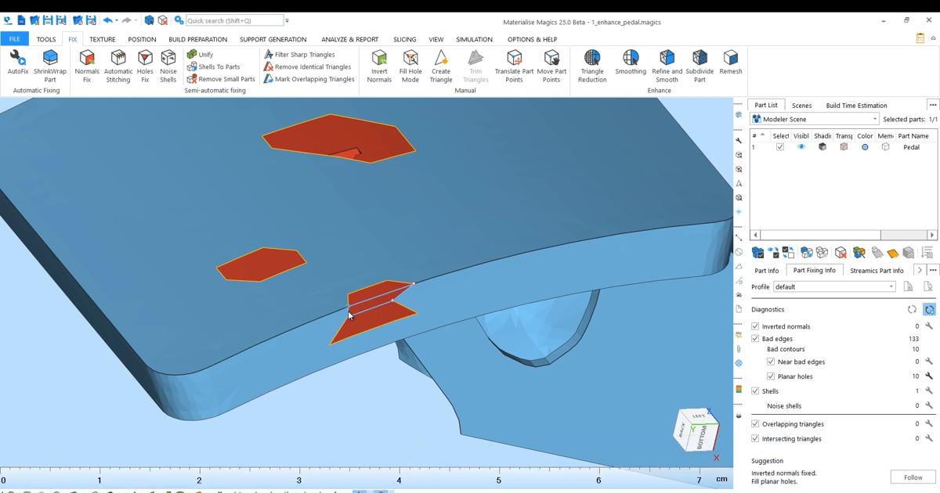The width and height of the screenshot is (940, 493).
Task: Open the ANALYZE & REPORT ribbon tab
Action: coord(349,39)
